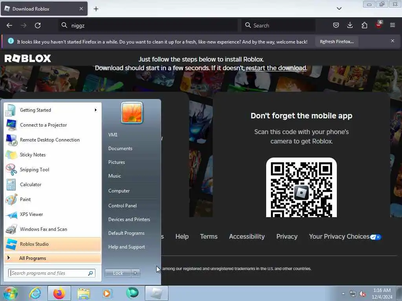The width and height of the screenshot is (402, 301).
Task: Click the Firefox address bar
Action: [x=148, y=25]
